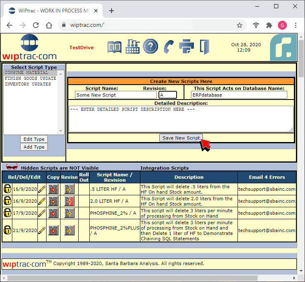Click the telephone contact icon

(x=168, y=46)
